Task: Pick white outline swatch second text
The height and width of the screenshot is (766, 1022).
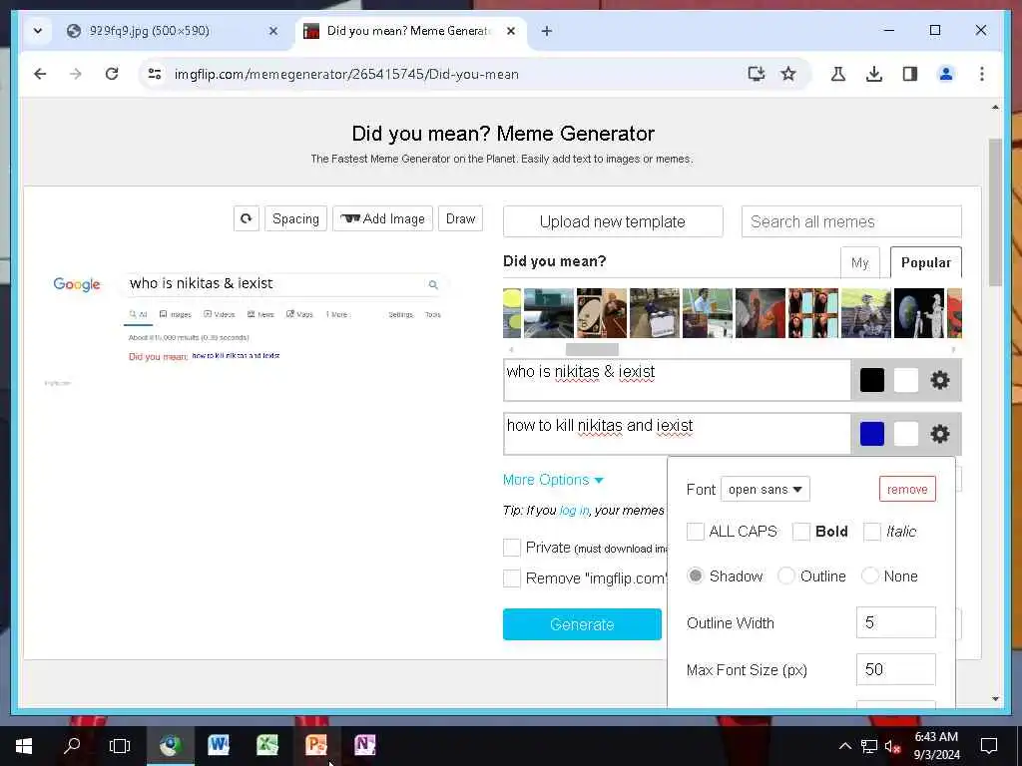Action: tap(906, 434)
